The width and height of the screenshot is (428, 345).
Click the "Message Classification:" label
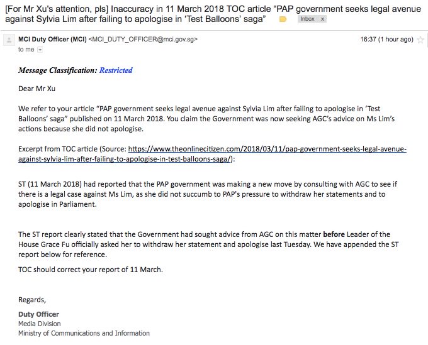58,70
